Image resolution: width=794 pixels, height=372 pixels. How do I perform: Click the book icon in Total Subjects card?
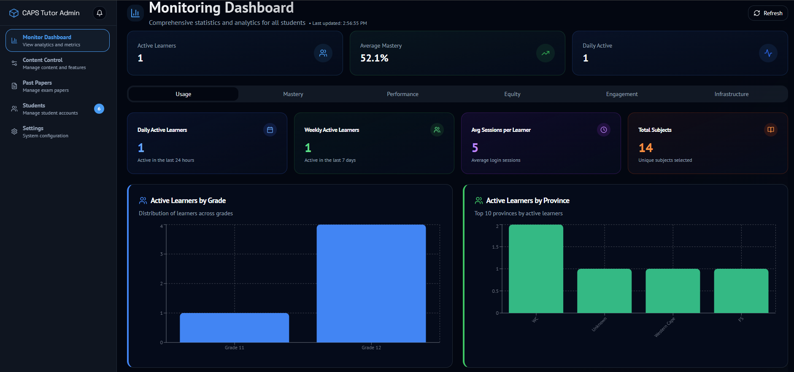[x=770, y=130]
